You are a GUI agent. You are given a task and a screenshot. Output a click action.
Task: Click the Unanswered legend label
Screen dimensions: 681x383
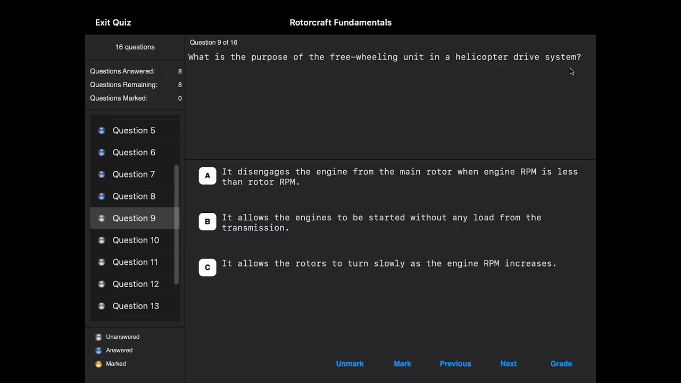coord(122,337)
